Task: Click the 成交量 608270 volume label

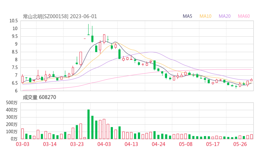Action: pyautogui.click(x=39, y=97)
